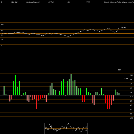Click the MR axis label -100

[131, 118]
